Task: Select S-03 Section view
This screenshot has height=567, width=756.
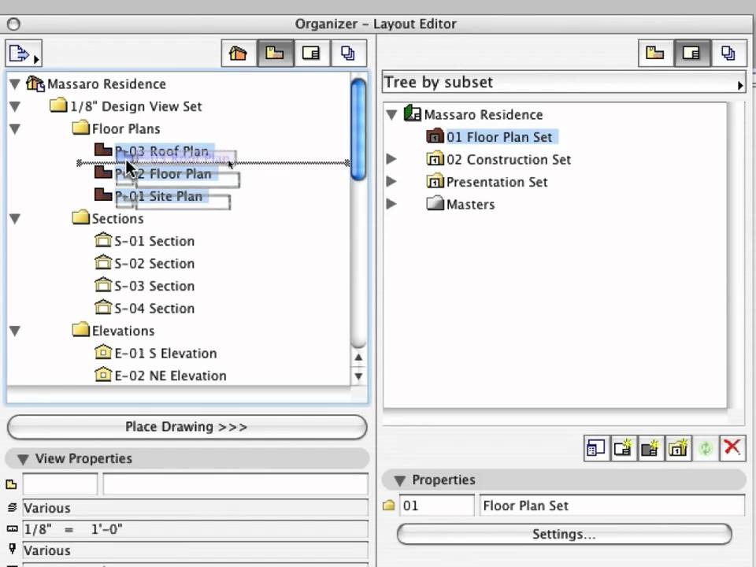Action: point(145,286)
